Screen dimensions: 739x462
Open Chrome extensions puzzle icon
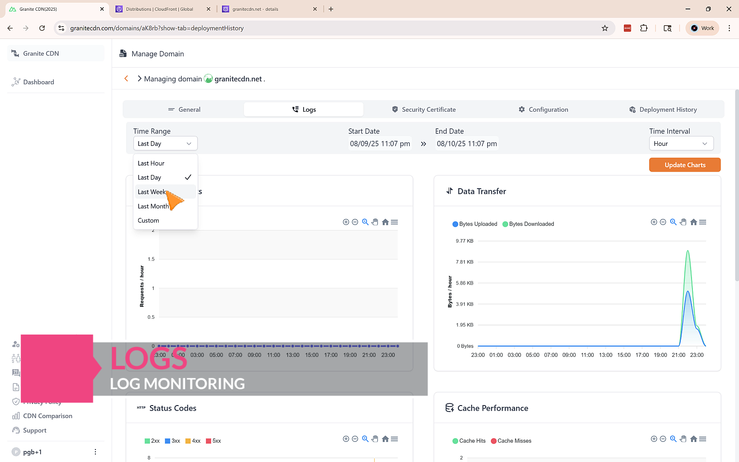644,28
